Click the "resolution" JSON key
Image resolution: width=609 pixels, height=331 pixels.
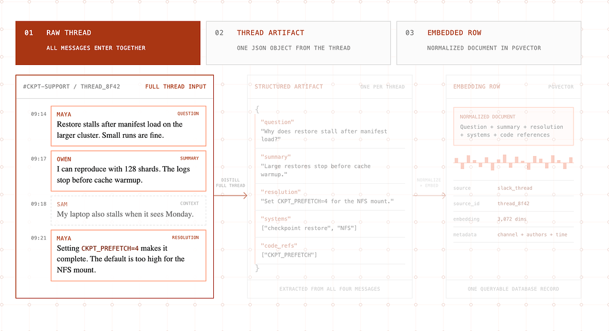[281, 192]
